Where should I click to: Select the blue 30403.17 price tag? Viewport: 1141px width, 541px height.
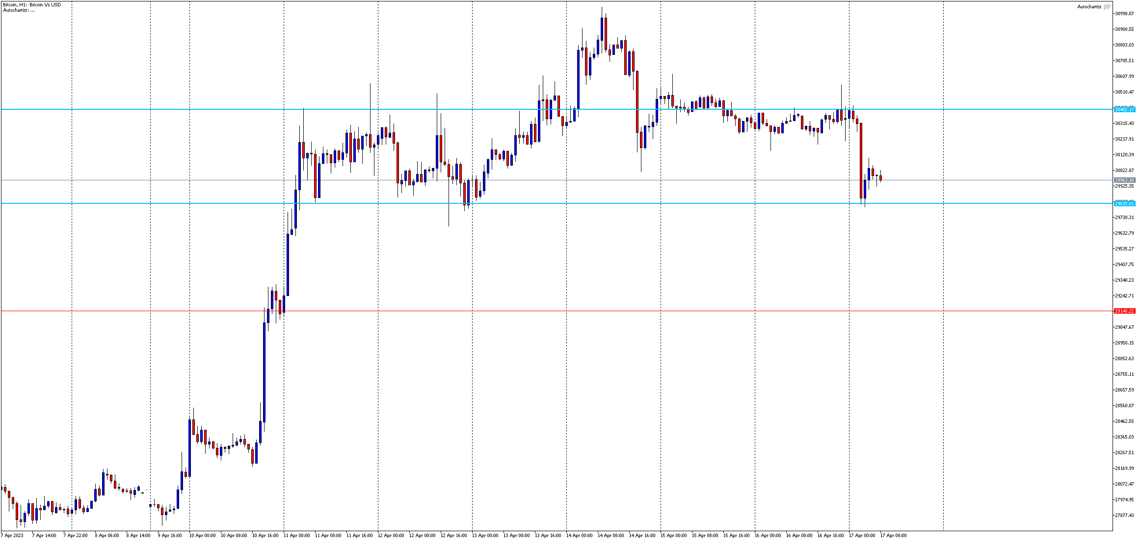coord(1124,109)
